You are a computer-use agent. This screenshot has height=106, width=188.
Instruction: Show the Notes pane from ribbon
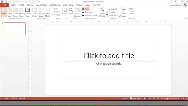[64, 12]
